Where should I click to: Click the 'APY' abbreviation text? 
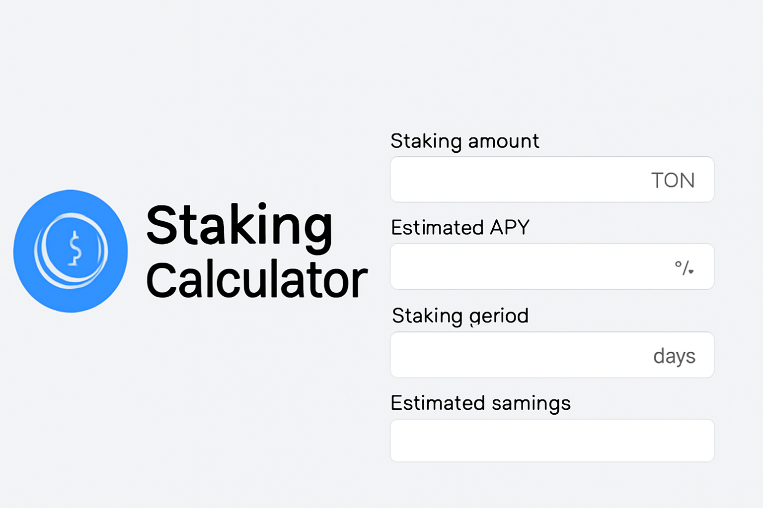(x=510, y=228)
